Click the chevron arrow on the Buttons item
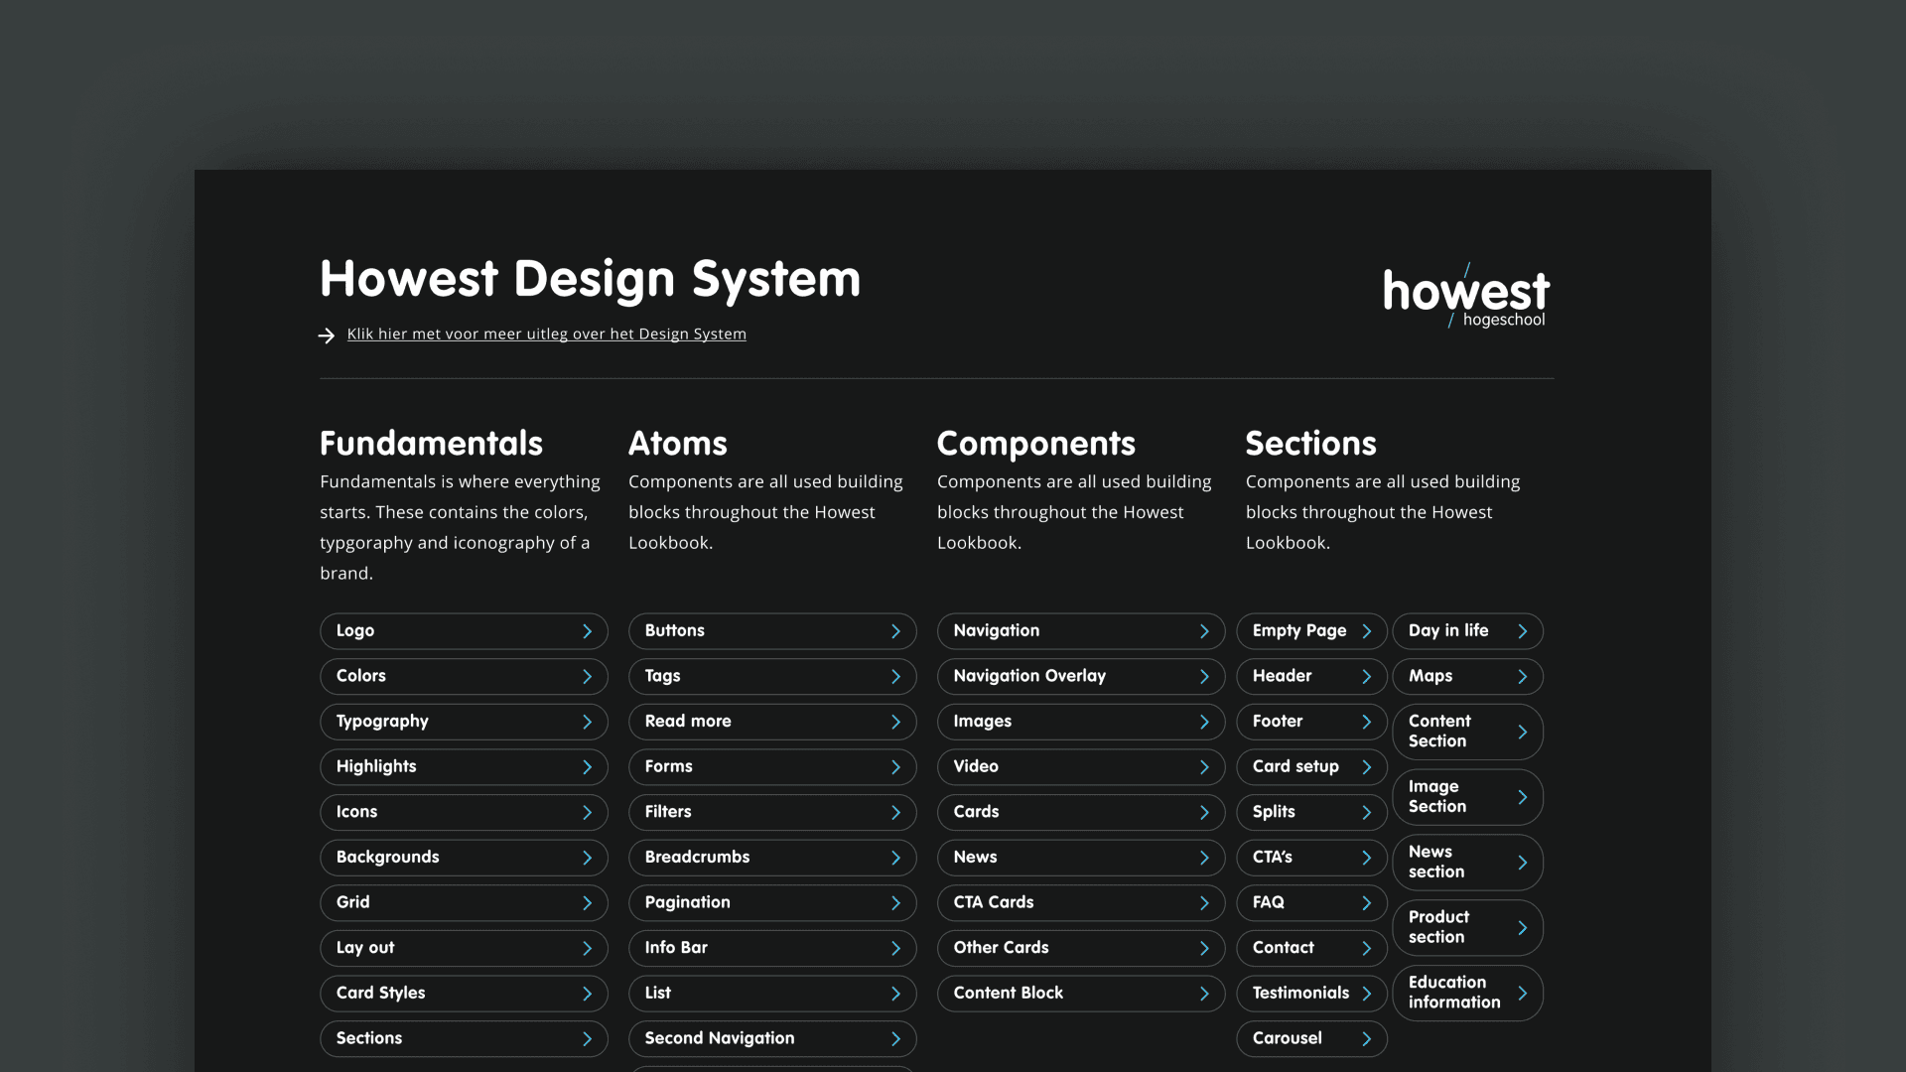Image resolution: width=1906 pixels, height=1072 pixels. [895, 631]
